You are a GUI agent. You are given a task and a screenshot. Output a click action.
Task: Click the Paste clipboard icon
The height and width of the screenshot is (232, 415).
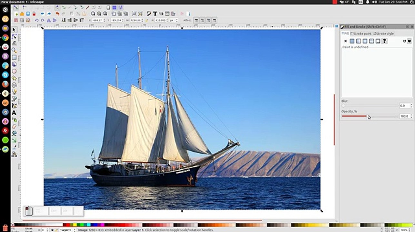[x=84, y=14]
